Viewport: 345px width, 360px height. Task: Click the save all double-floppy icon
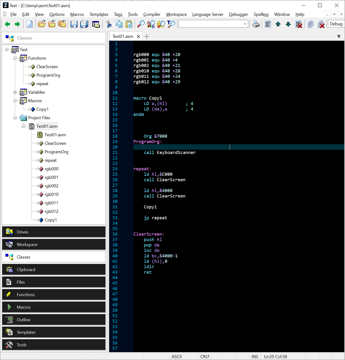click(84, 24)
